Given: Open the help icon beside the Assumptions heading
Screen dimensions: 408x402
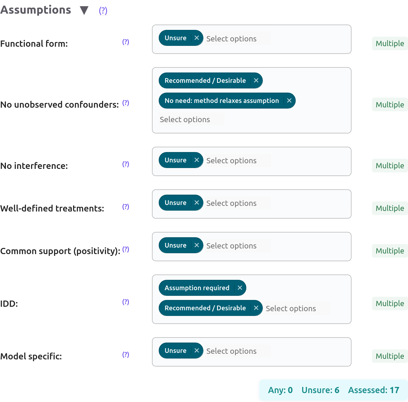Looking at the screenshot, I should 103,11.
